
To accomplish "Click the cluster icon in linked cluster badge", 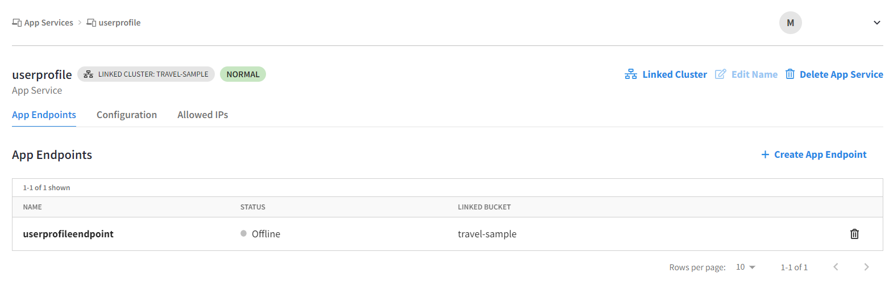I will 88,74.
